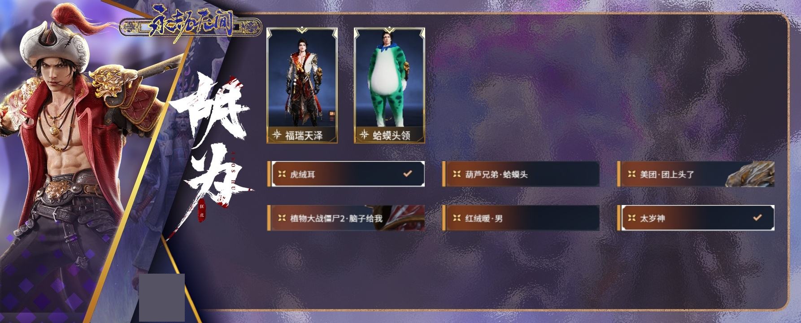
Task: Choose the 植物大战僵尸2·脑子给我 accessory item
Action: (x=346, y=218)
